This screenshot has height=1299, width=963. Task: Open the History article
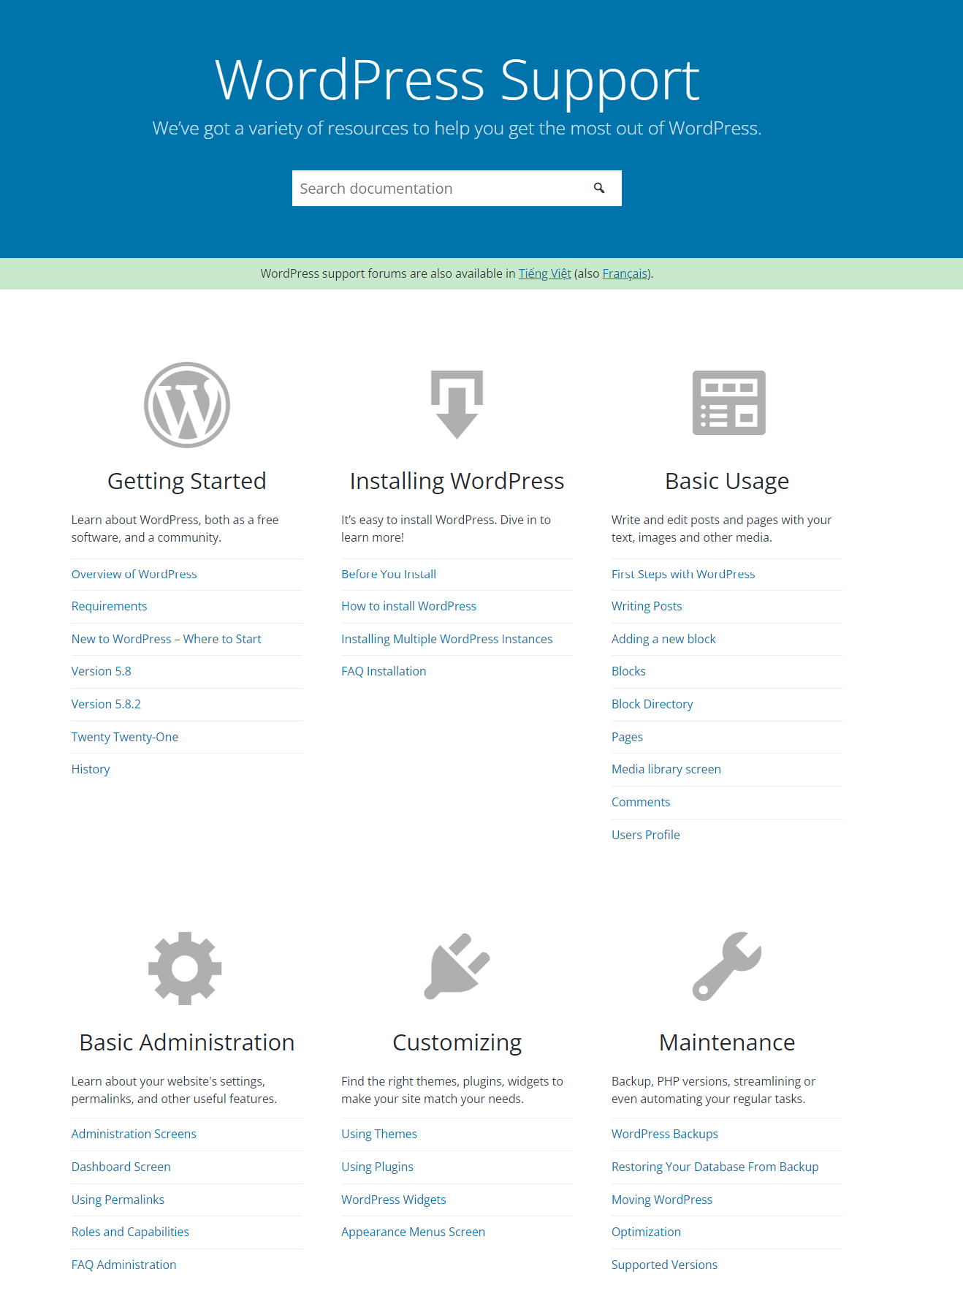click(91, 769)
